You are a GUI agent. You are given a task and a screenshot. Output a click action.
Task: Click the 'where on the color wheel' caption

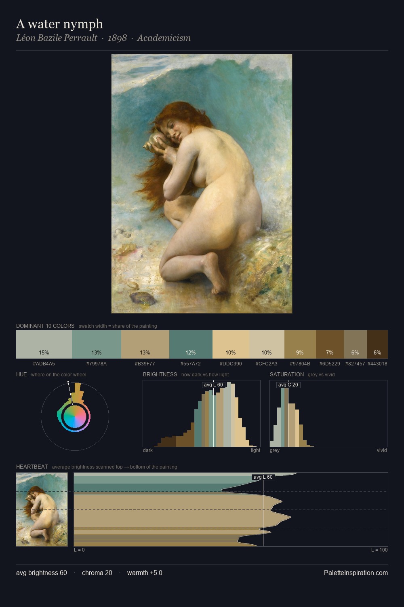tap(59, 375)
